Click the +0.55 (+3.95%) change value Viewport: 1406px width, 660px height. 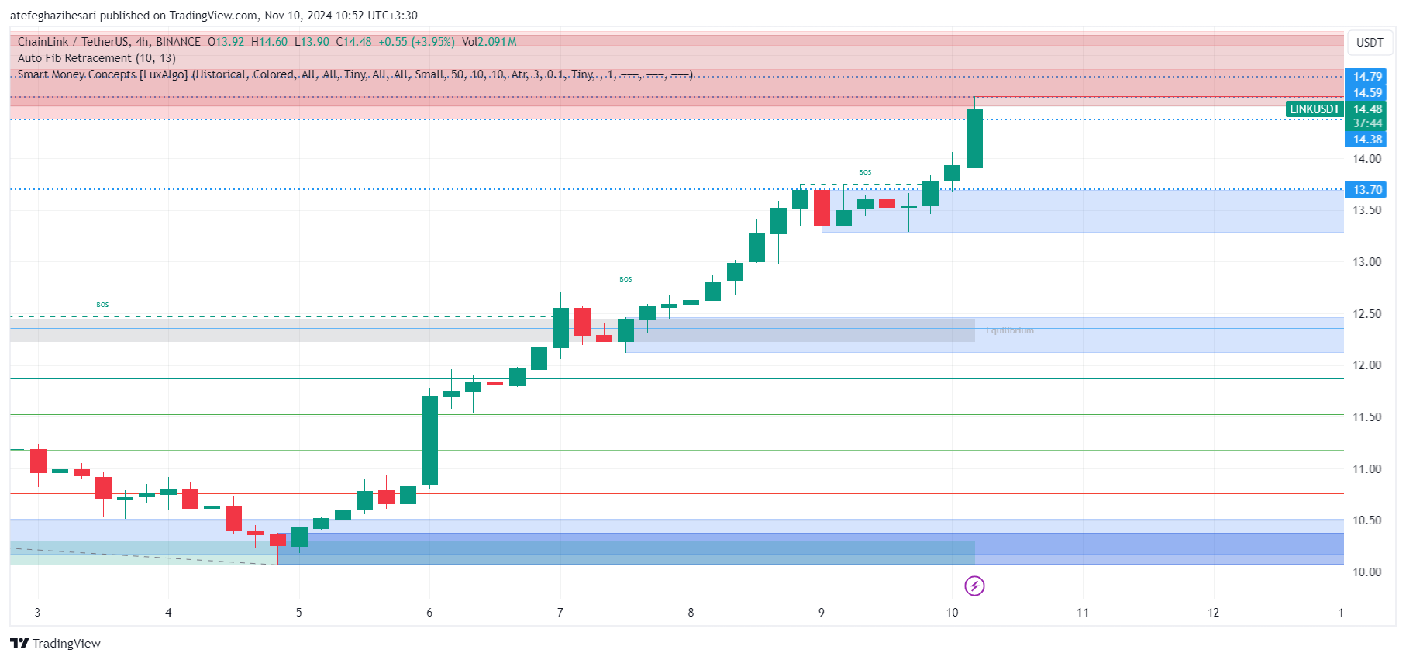coord(416,42)
